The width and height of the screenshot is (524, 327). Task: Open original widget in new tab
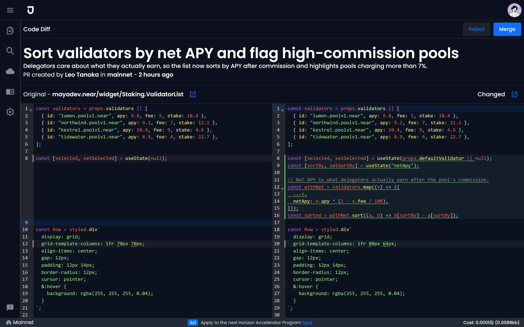coord(193,94)
